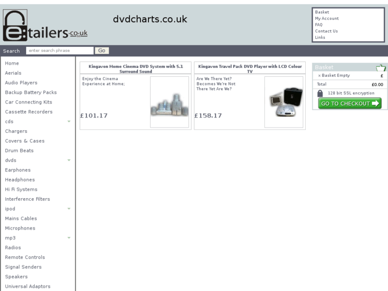Open My Account link
Screen dimensions: 388x291
327,18
